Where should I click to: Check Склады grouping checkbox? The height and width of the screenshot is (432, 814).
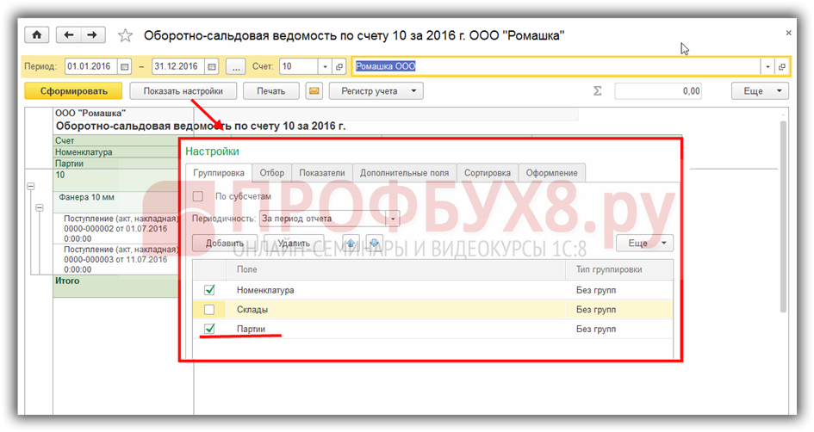[209, 310]
